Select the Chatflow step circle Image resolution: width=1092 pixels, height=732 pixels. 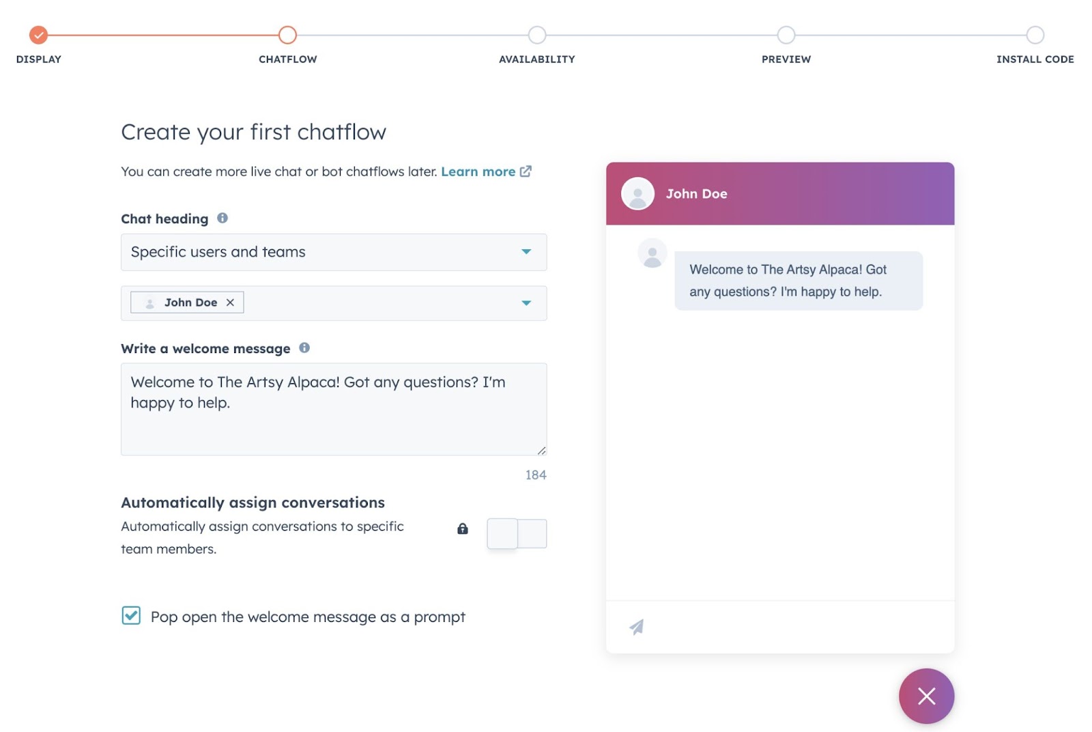287,35
